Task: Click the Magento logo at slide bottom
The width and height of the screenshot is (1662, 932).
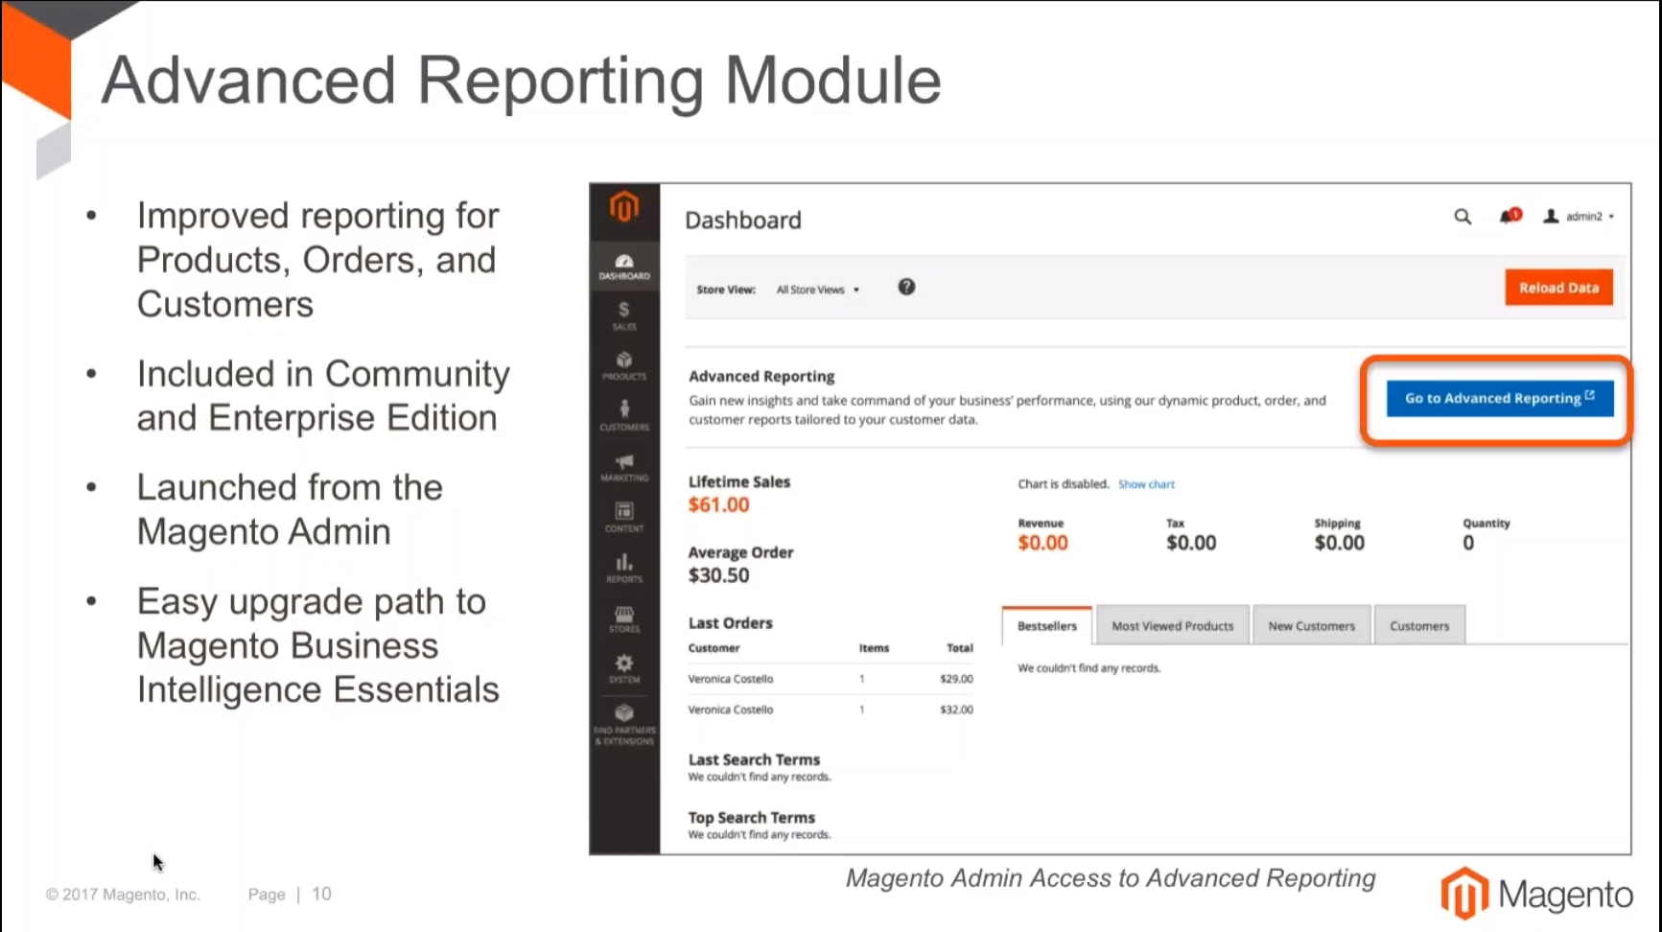Action: (1536, 894)
